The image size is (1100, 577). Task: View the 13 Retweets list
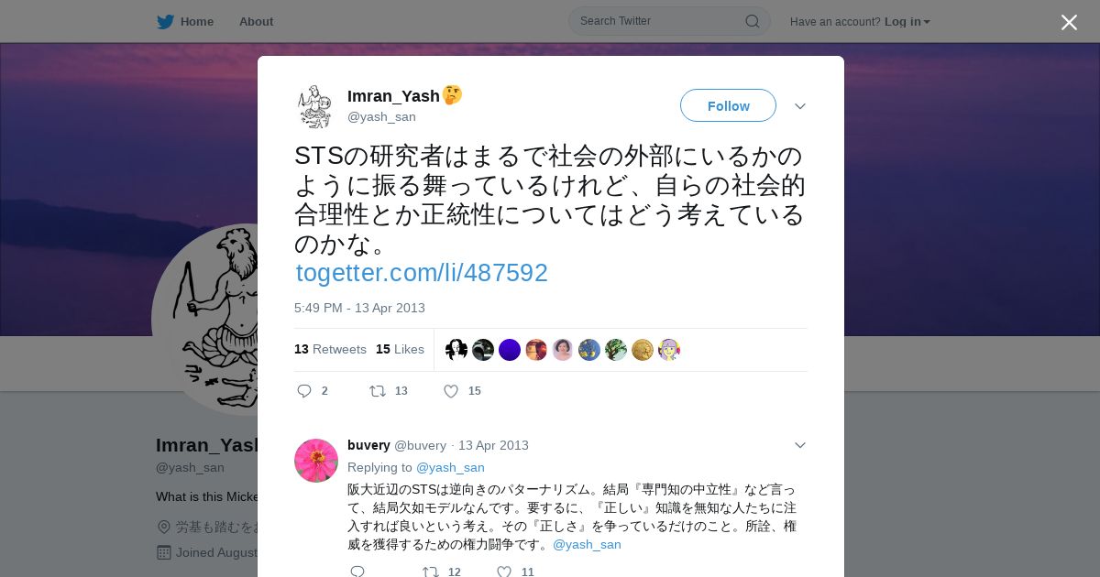[x=330, y=349]
